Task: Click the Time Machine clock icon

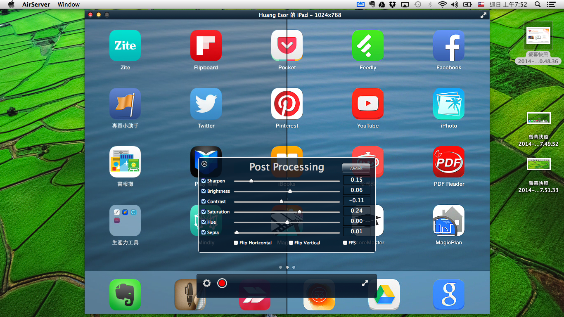Action: [418, 5]
